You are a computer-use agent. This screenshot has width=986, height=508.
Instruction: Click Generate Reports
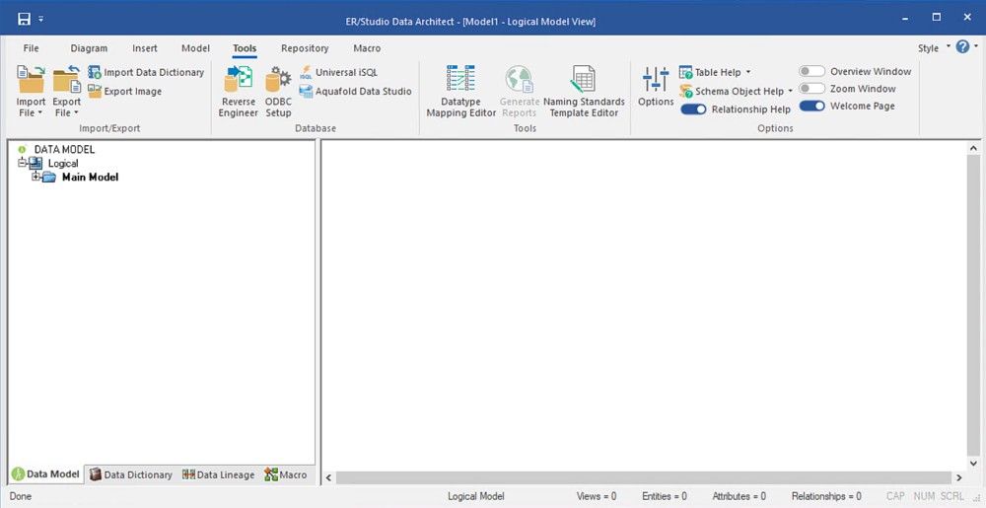coord(520,91)
